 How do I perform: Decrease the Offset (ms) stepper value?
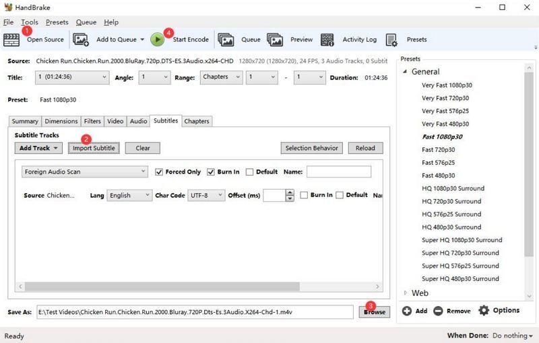(x=290, y=198)
